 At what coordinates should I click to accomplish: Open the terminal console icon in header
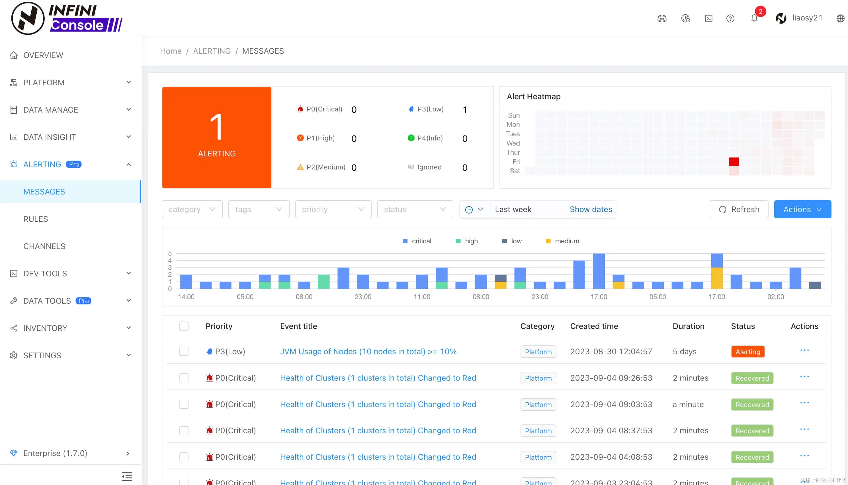tap(708, 18)
